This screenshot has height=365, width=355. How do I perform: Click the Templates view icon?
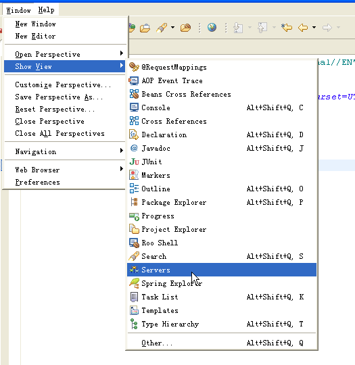pos(134,310)
